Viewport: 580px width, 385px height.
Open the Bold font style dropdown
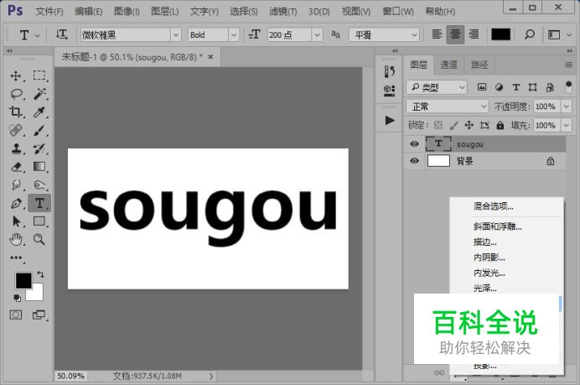point(233,34)
